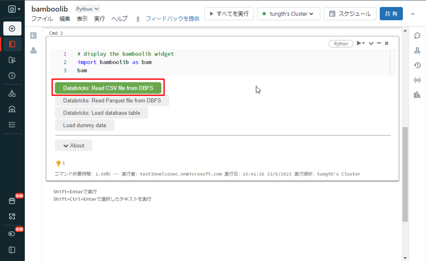Open the 実行 menu
This screenshot has width=426, height=261.
[100, 19]
